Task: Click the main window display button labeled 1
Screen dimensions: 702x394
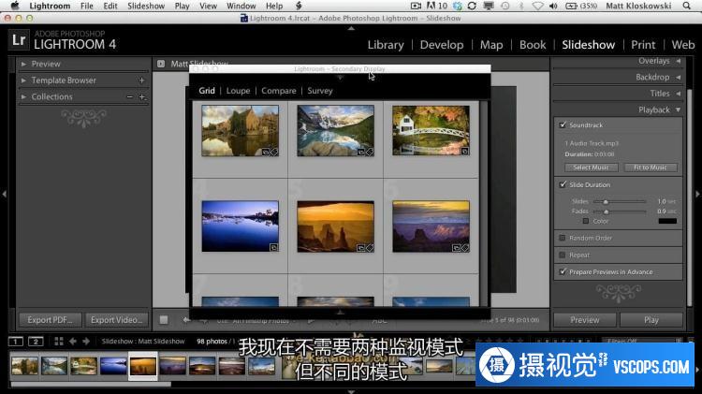Action: tap(15, 342)
